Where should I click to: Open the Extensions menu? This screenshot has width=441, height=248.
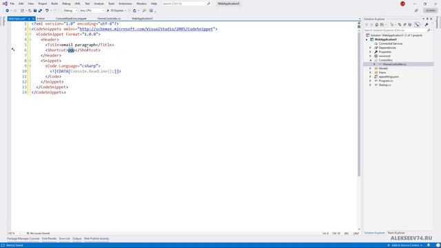pos(125,3)
